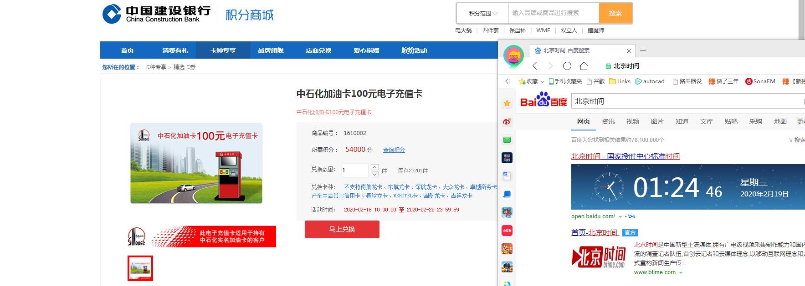The image size is (805, 286).
Task: Open the 谷歌 bookmark
Action: (596, 81)
